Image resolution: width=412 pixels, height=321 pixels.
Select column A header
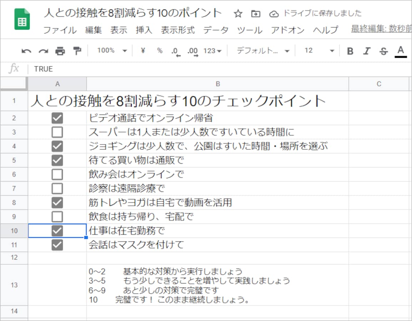click(x=57, y=84)
